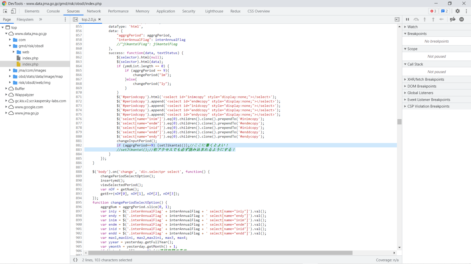471x264 pixels.
Task: Expand the Watch section
Action: tap(412, 27)
